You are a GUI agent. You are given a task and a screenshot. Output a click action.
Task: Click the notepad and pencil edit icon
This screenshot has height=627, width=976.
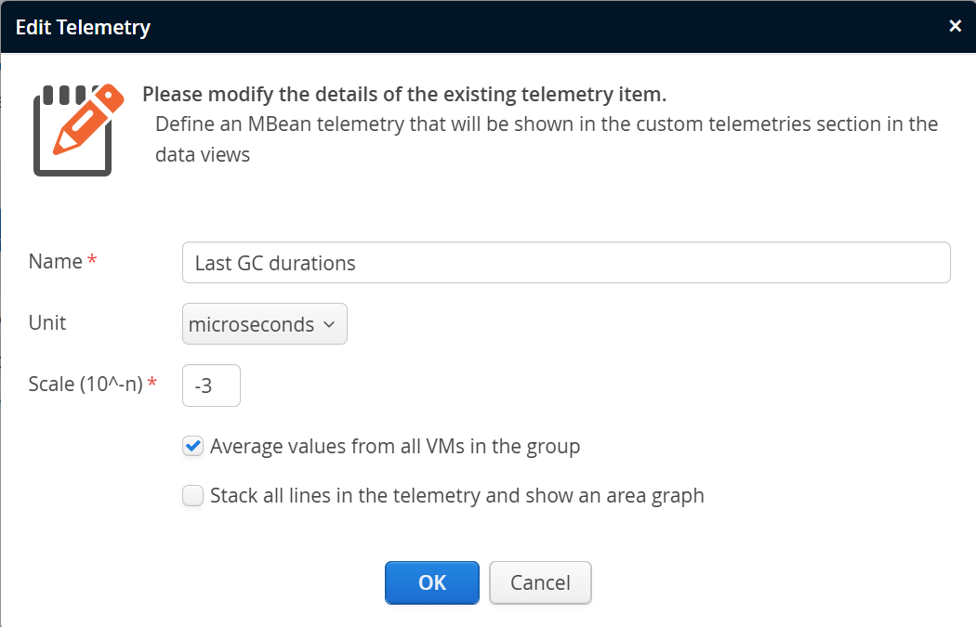coord(77,129)
